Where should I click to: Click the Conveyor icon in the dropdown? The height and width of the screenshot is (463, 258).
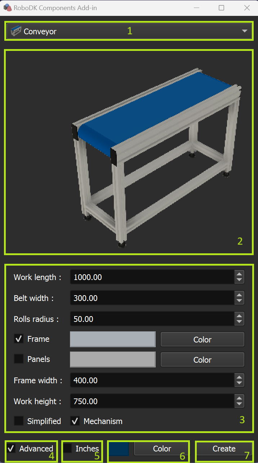(x=17, y=31)
